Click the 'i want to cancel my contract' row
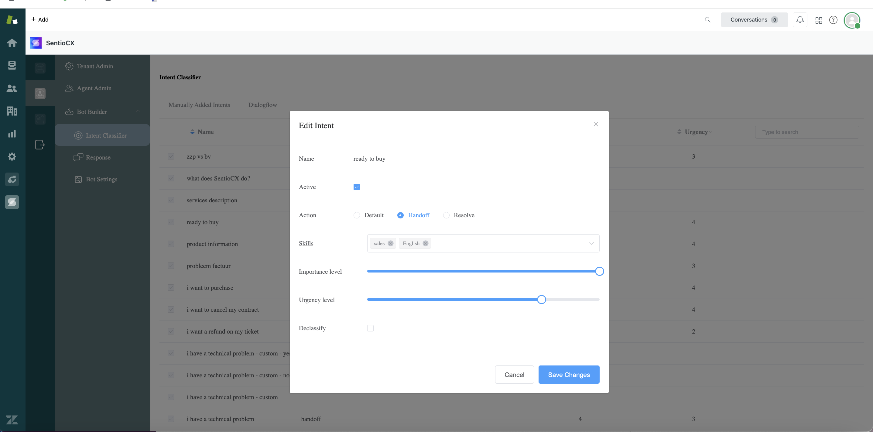The height and width of the screenshot is (432, 873). click(x=223, y=310)
